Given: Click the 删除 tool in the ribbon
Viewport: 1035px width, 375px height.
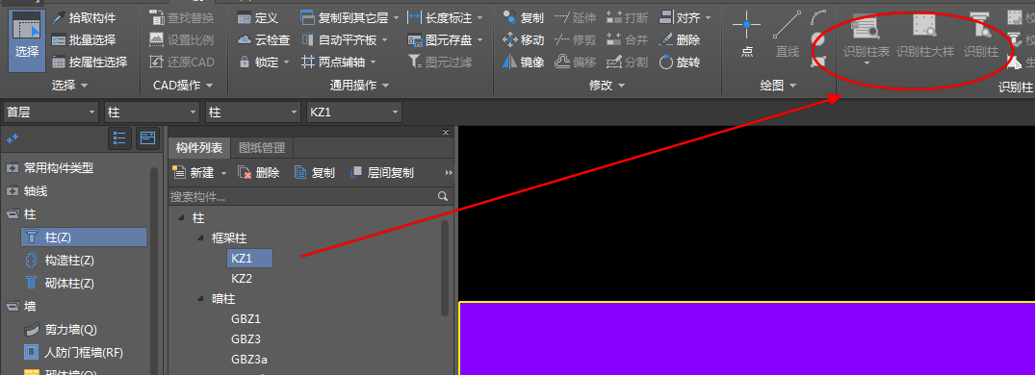Looking at the screenshot, I should tap(680, 40).
